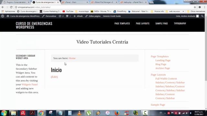Open the Widgets Panel link
Screen dimensions: 207x116
tap(29, 84)
